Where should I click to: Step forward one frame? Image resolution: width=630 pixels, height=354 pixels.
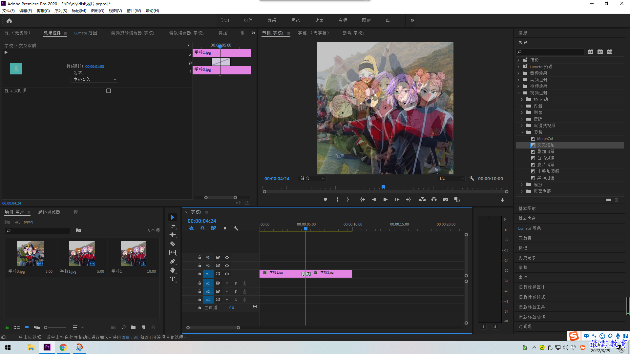tap(397, 200)
